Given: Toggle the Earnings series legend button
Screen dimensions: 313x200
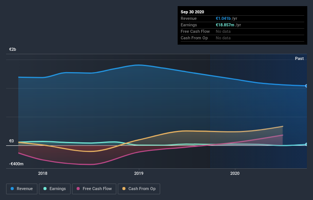Looking at the screenshot, I should pyautogui.click(x=55, y=189).
